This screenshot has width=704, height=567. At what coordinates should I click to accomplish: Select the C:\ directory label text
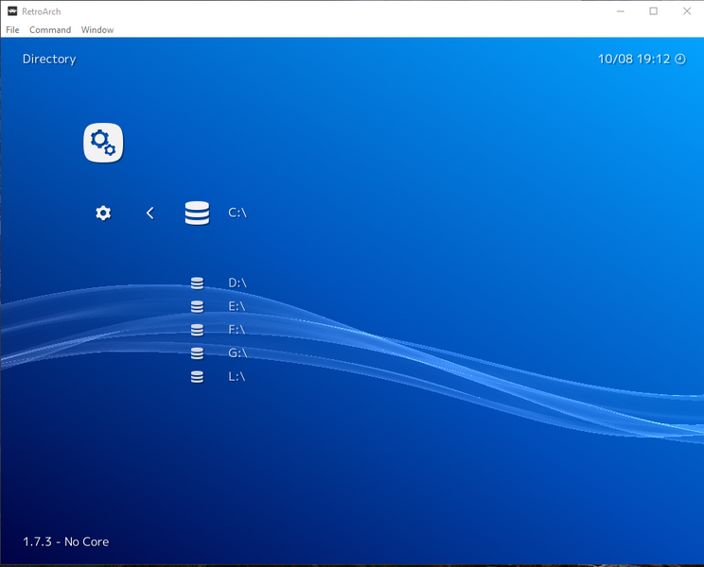[238, 214]
